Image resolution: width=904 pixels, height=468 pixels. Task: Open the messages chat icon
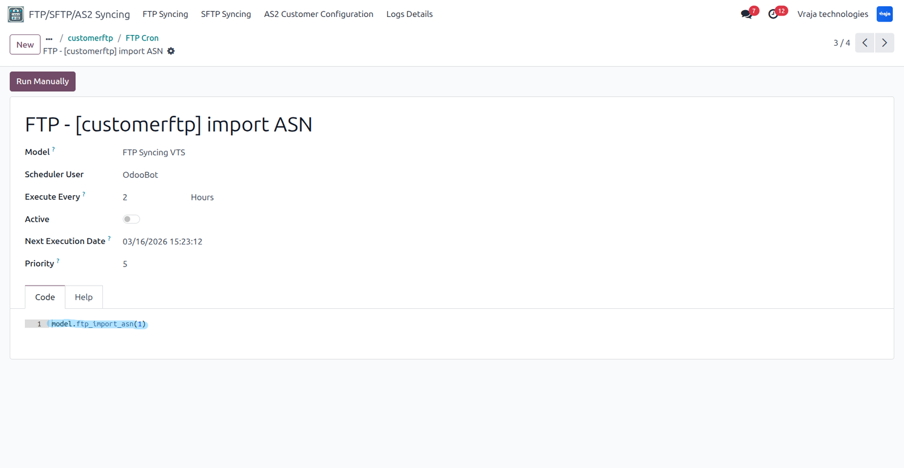click(746, 14)
